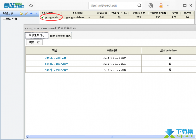Click the 未收录 column header
Viewport: 196px width, 140px height.
click(x=187, y=13)
